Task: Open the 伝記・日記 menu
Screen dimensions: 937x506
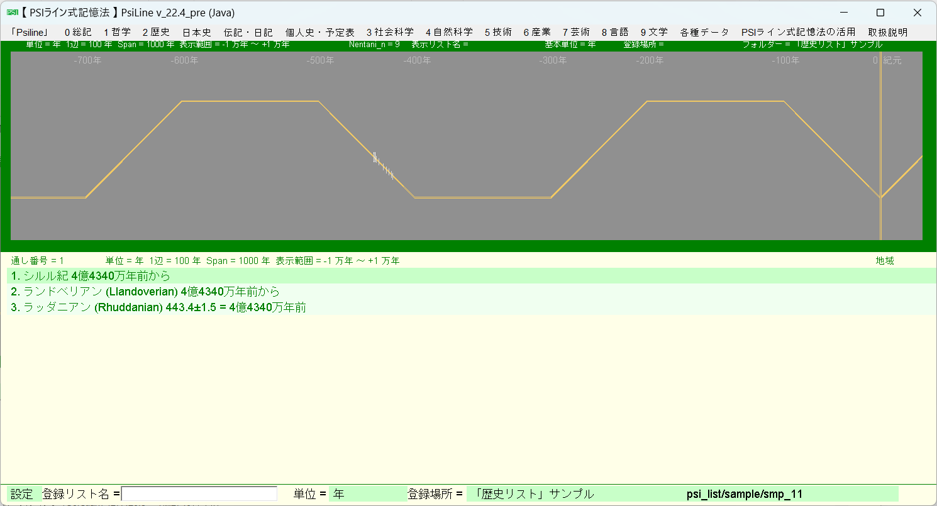Action: 248,32
